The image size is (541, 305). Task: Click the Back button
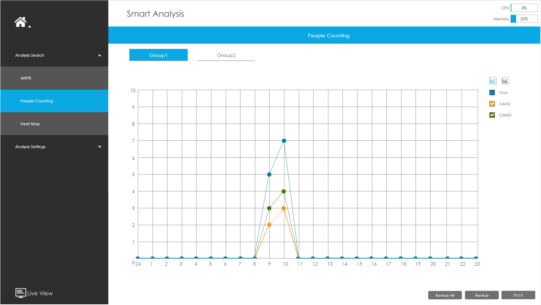click(518, 295)
